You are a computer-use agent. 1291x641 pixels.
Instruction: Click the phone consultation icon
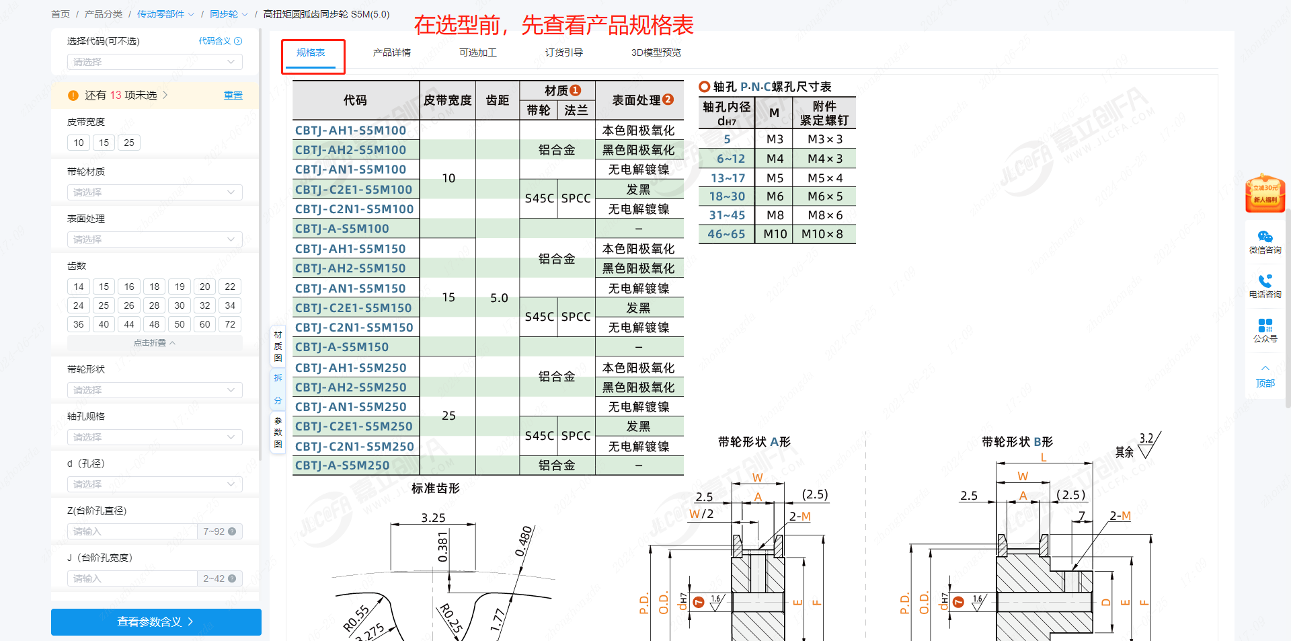point(1265,281)
